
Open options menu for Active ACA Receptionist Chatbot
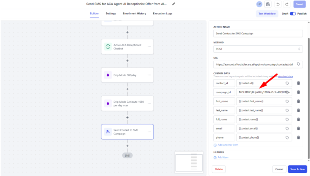click(x=149, y=47)
